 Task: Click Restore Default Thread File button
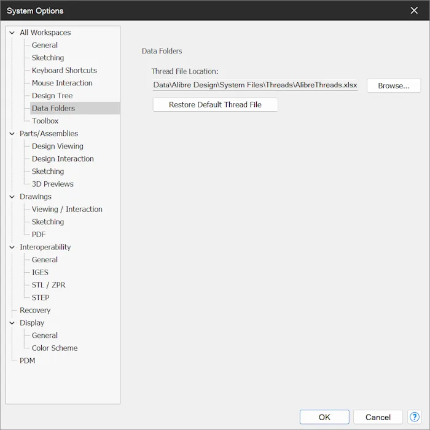click(x=215, y=104)
